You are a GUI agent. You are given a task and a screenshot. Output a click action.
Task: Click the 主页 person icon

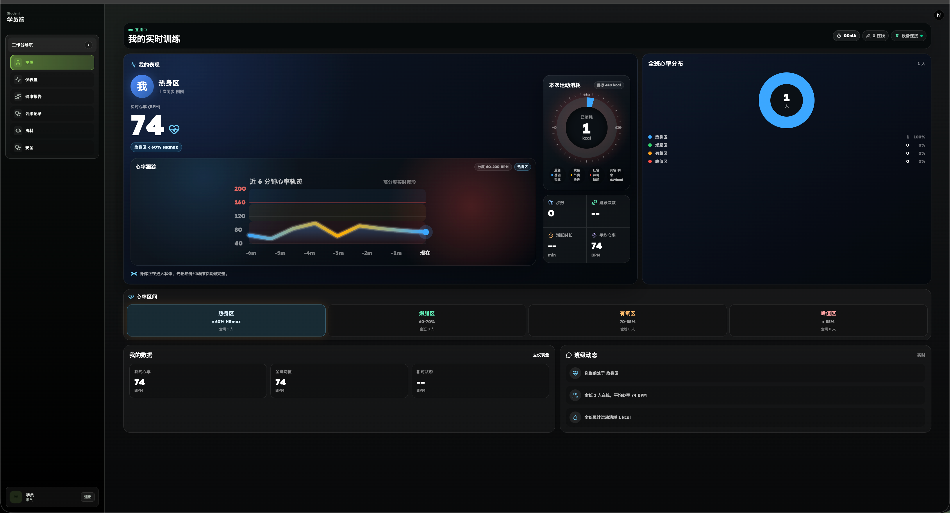pyautogui.click(x=18, y=62)
